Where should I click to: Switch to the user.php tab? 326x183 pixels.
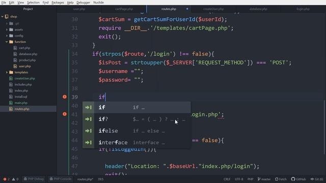click(x=79, y=9)
